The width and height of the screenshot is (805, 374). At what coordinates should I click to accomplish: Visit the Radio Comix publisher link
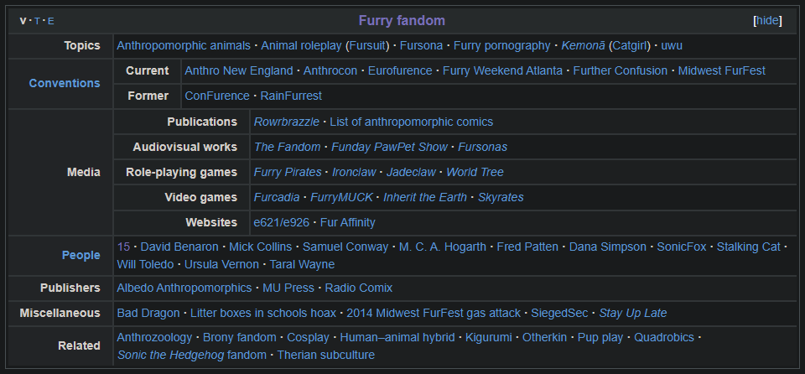(358, 288)
